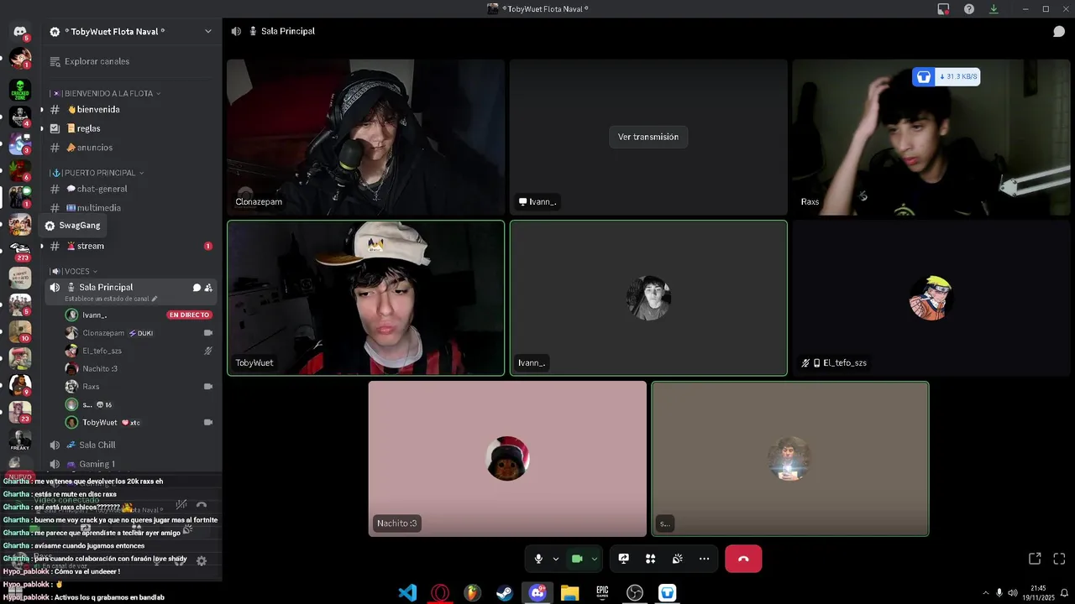This screenshot has height=604, width=1075.
Task: Enter full screen call view
Action: (1059, 559)
